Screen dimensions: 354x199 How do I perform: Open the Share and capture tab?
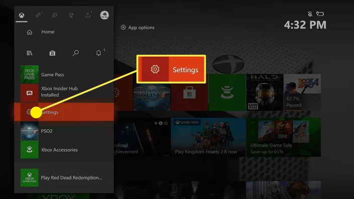[88, 15]
